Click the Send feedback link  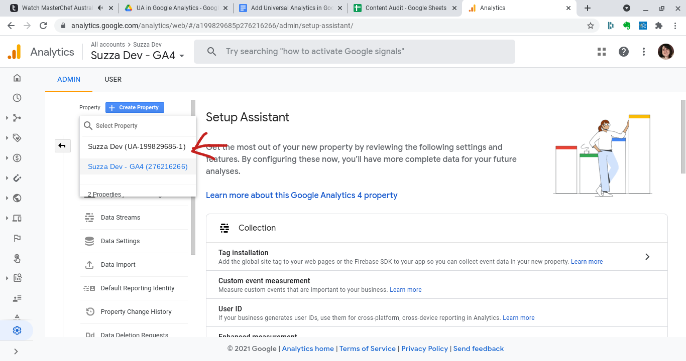point(479,348)
